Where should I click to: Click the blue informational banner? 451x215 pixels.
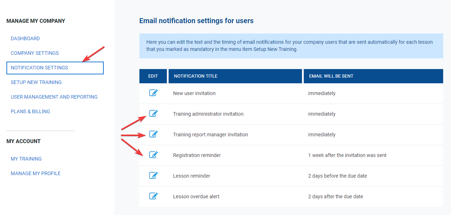[x=291, y=46]
